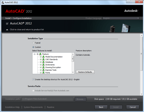Open System Requirements link
Viewport: 144px width, 112px height.
point(33,107)
